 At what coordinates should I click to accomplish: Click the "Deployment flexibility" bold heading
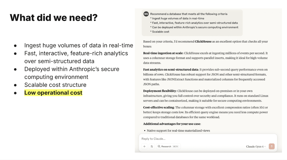159,91
